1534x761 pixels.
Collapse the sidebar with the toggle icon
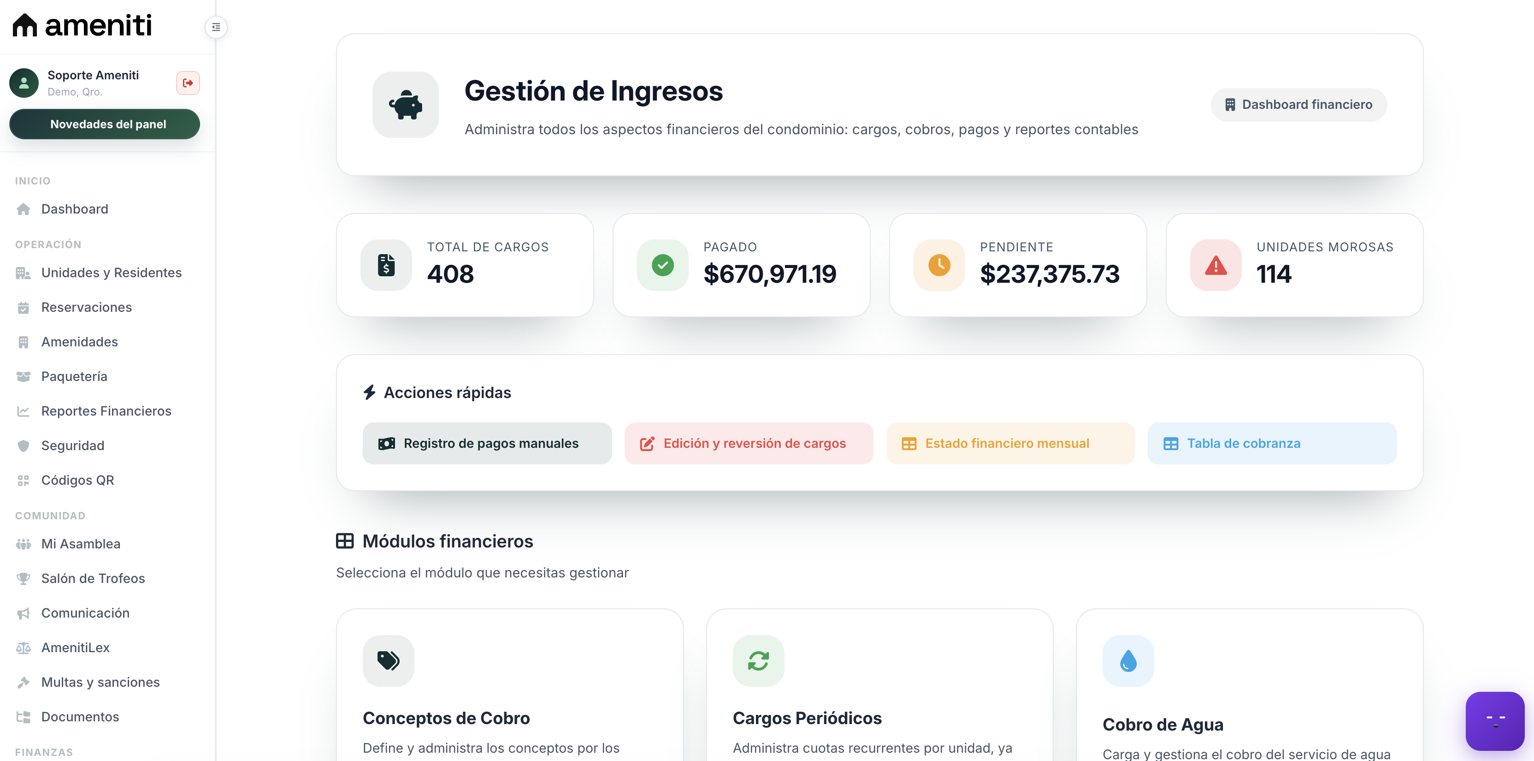[216, 27]
